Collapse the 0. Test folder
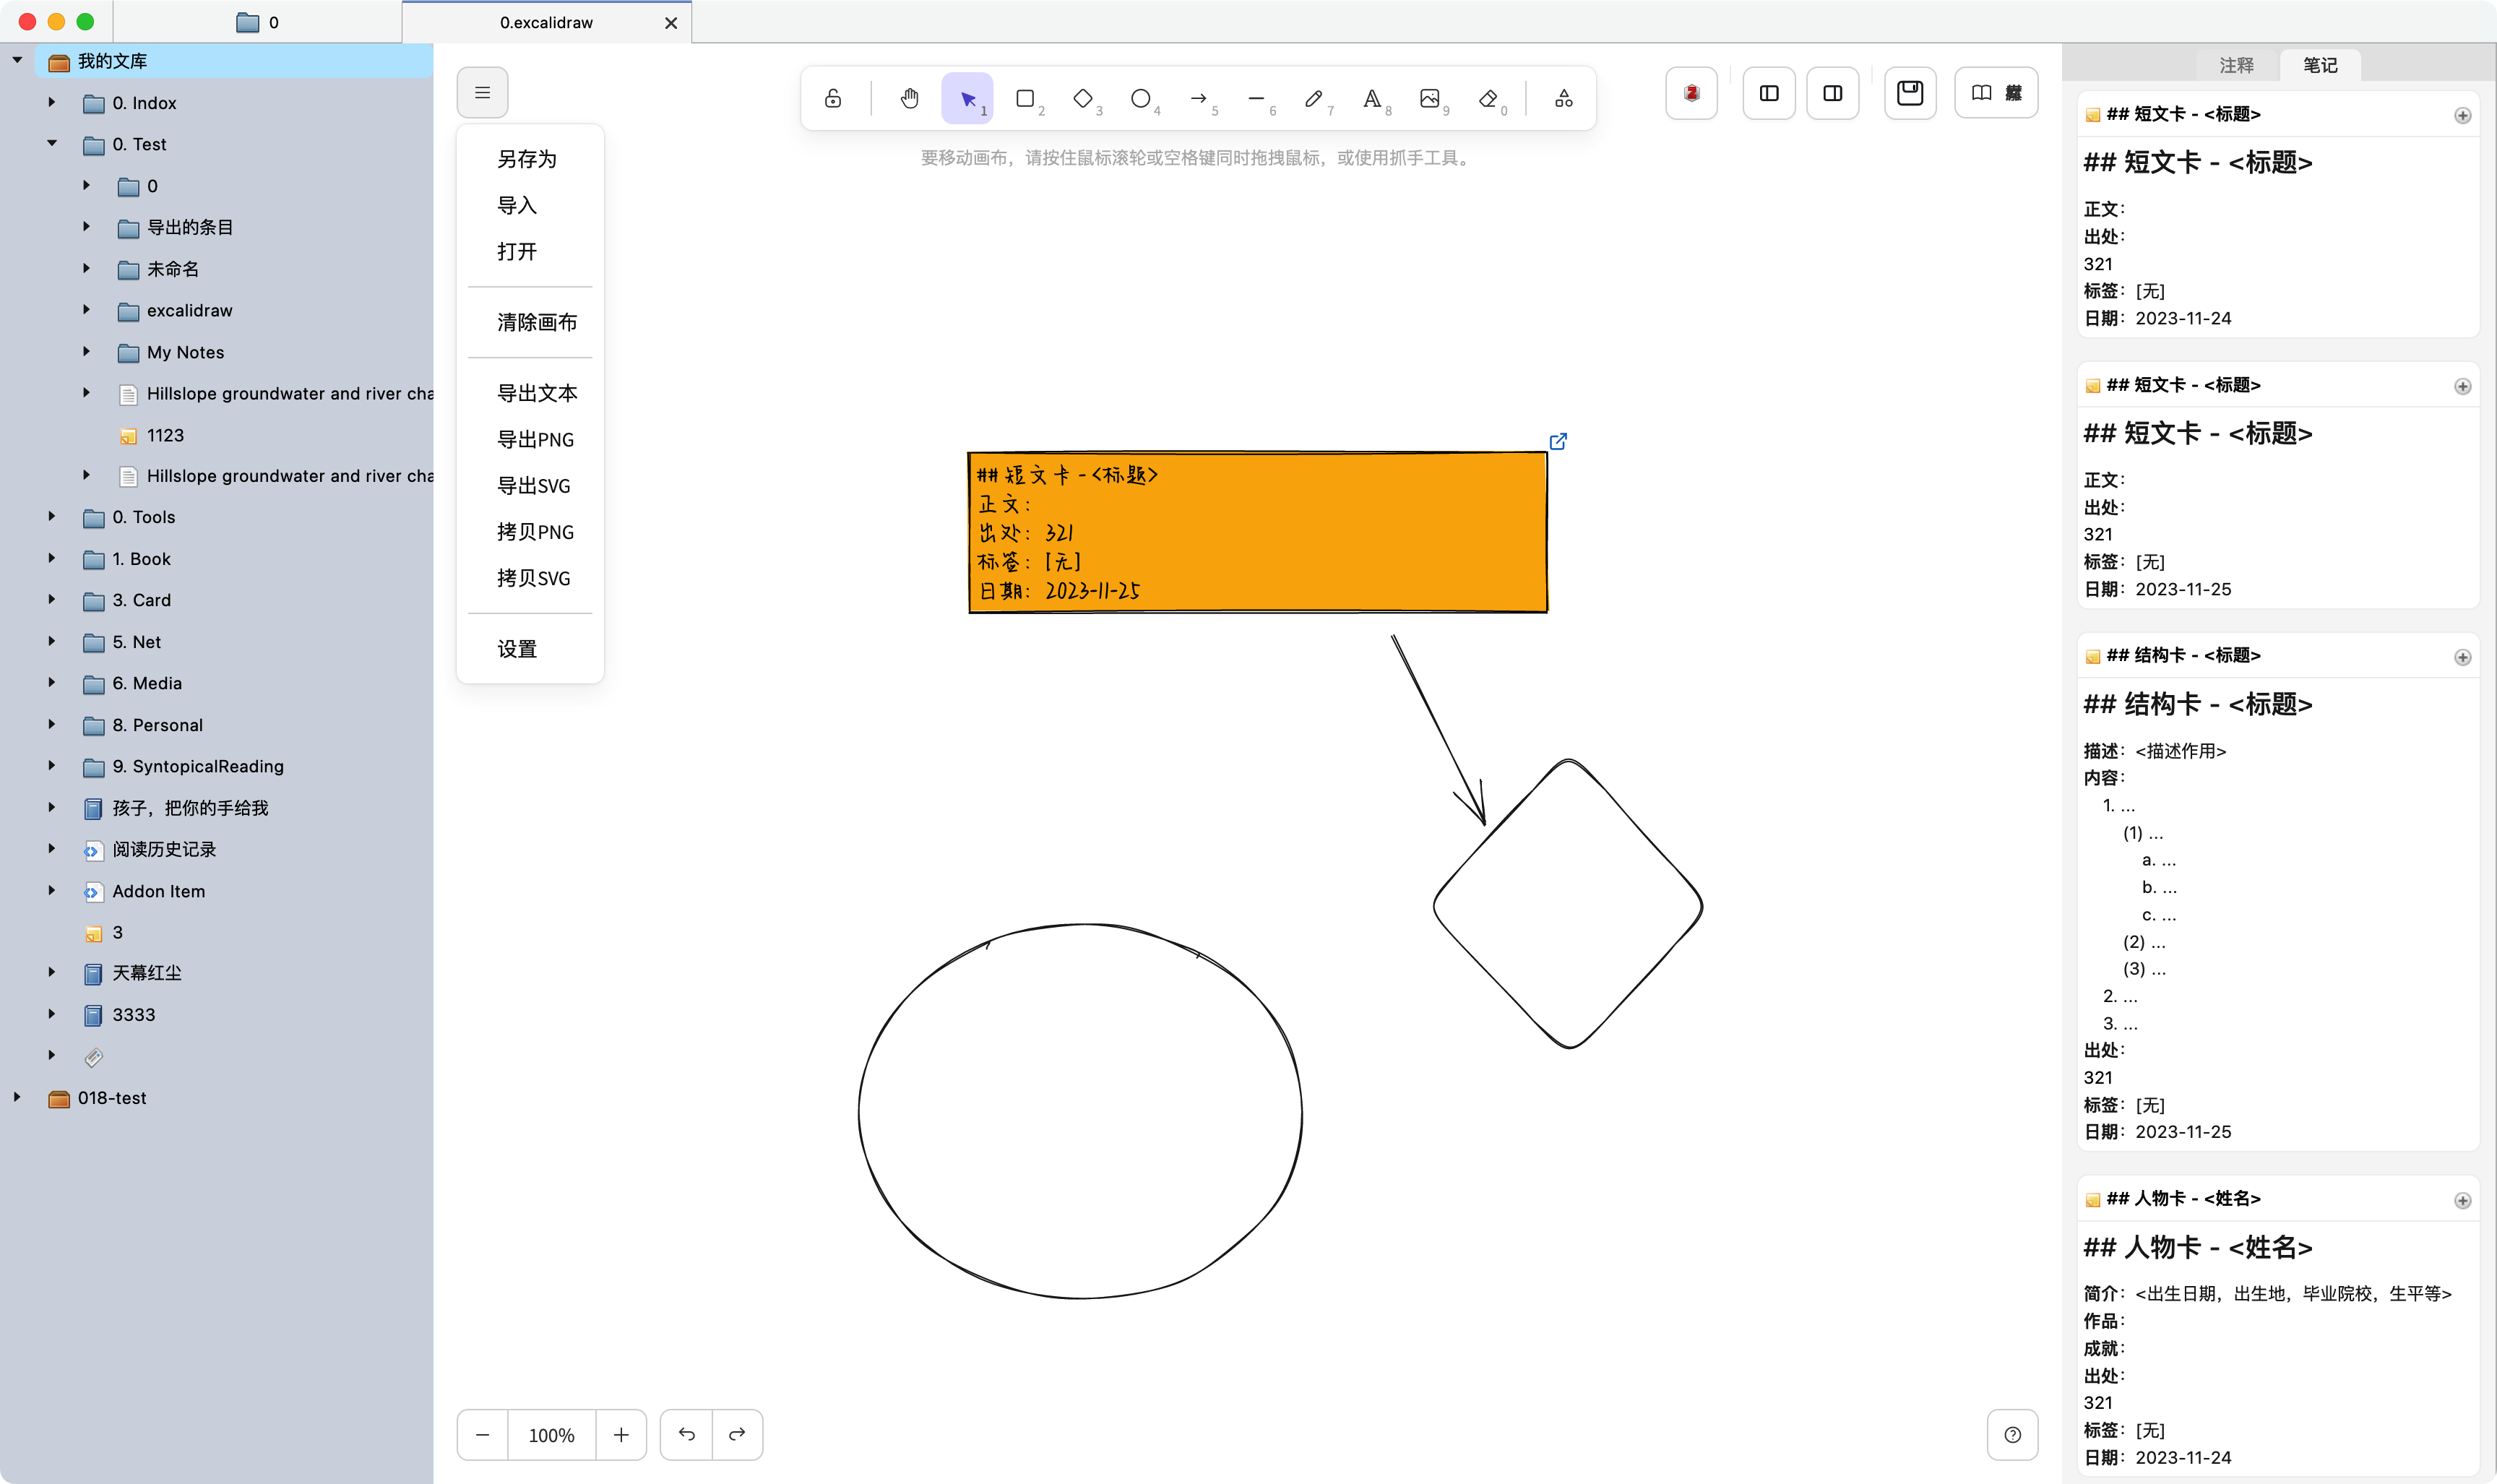This screenshot has width=2497, height=1484. 52,144
